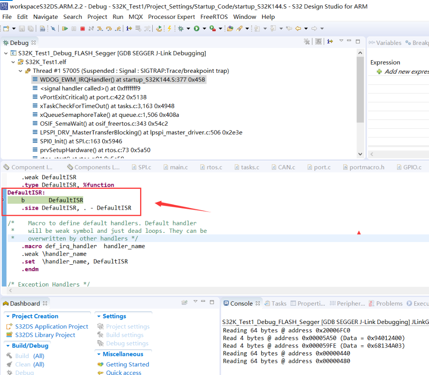Image resolution: width=429 pixels, height=375 pixels.
Task: Collapse the Thread #1 57005 tree node
Action: (20, 71)
